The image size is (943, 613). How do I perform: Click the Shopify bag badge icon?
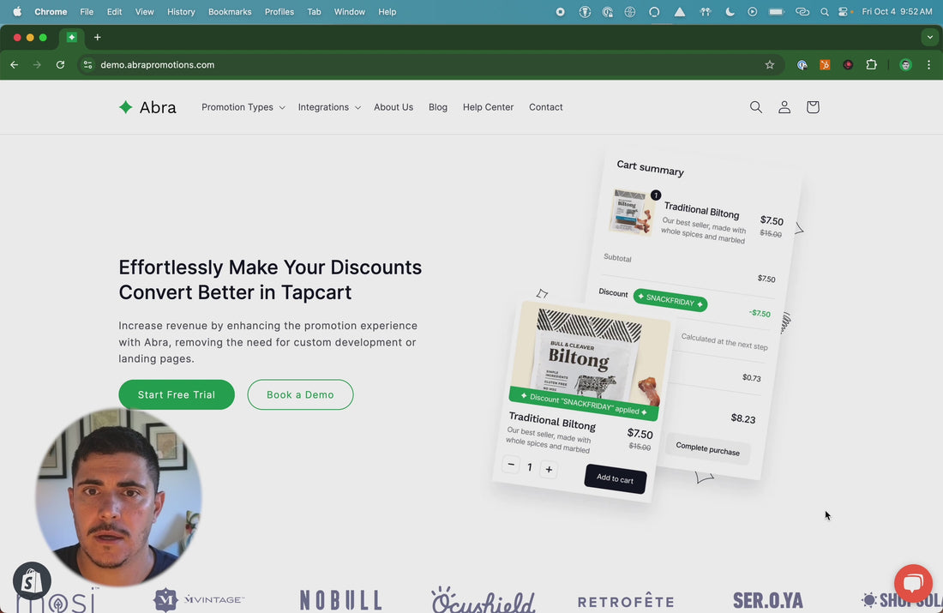tap(32, 582)
